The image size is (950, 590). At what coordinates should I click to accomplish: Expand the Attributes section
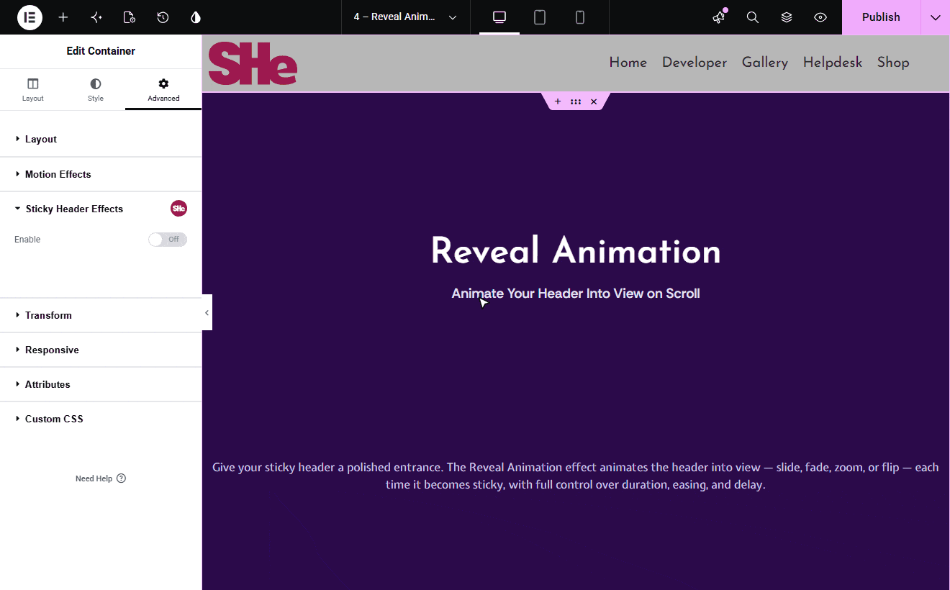coord(101,384)
